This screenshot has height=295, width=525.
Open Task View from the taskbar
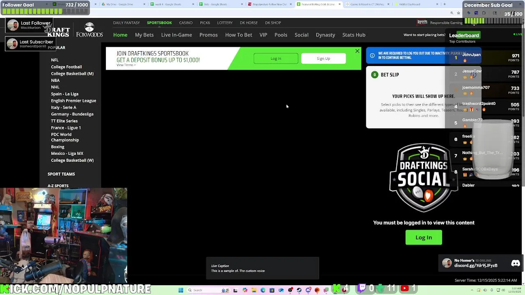(x=235, y=290)
